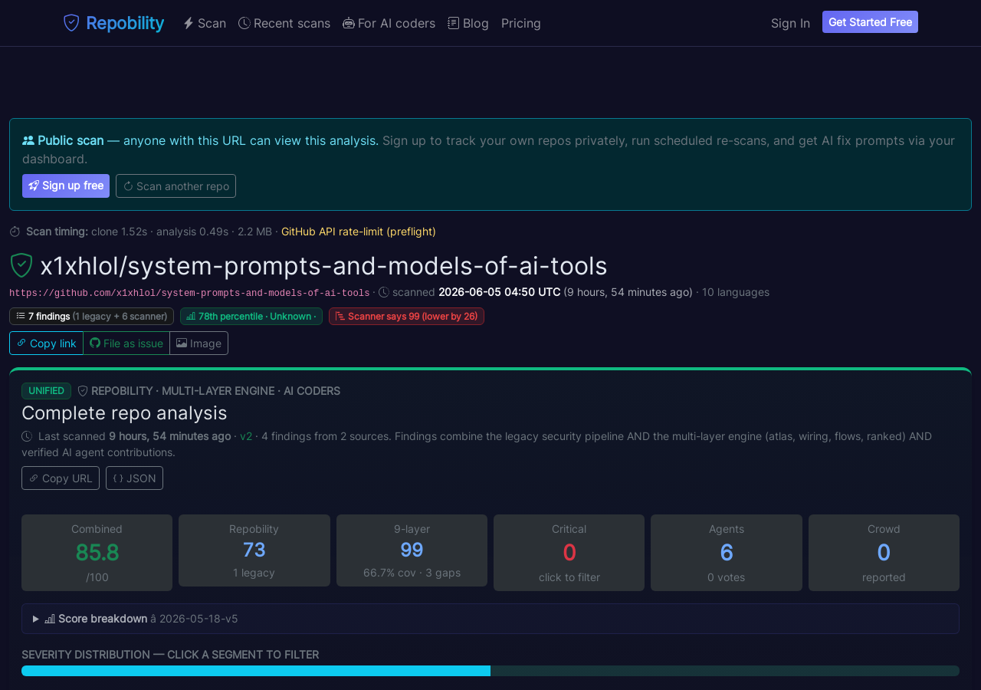Screen dimensions: 981x690
Task: Click the "Complete repo analysis" heading
Action: (x=124, y=412)
